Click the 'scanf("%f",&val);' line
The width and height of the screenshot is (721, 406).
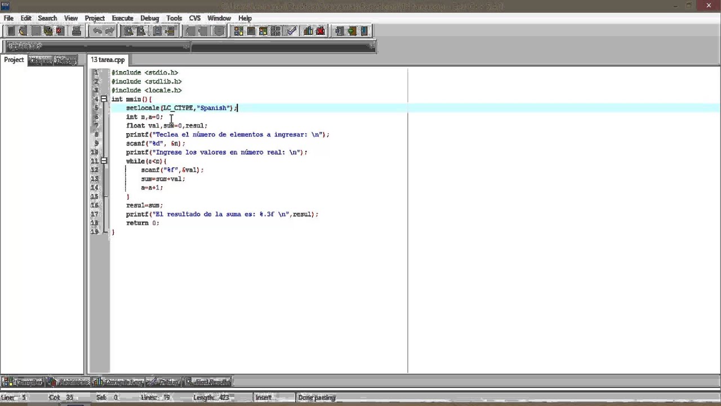click(x=172, y=170)
